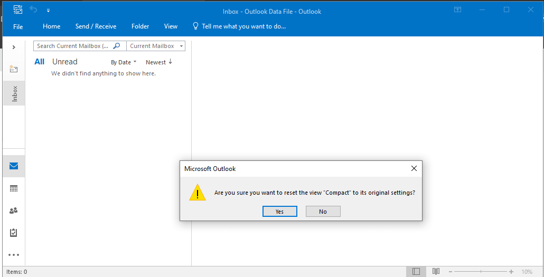Viewport: 544px width, 277px height.
Task: Click the lightbulb Tell Me icon
Action: [196, 26]
